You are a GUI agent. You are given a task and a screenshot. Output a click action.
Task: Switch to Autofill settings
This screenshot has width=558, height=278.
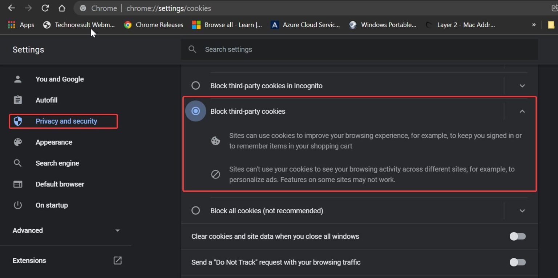46,100
